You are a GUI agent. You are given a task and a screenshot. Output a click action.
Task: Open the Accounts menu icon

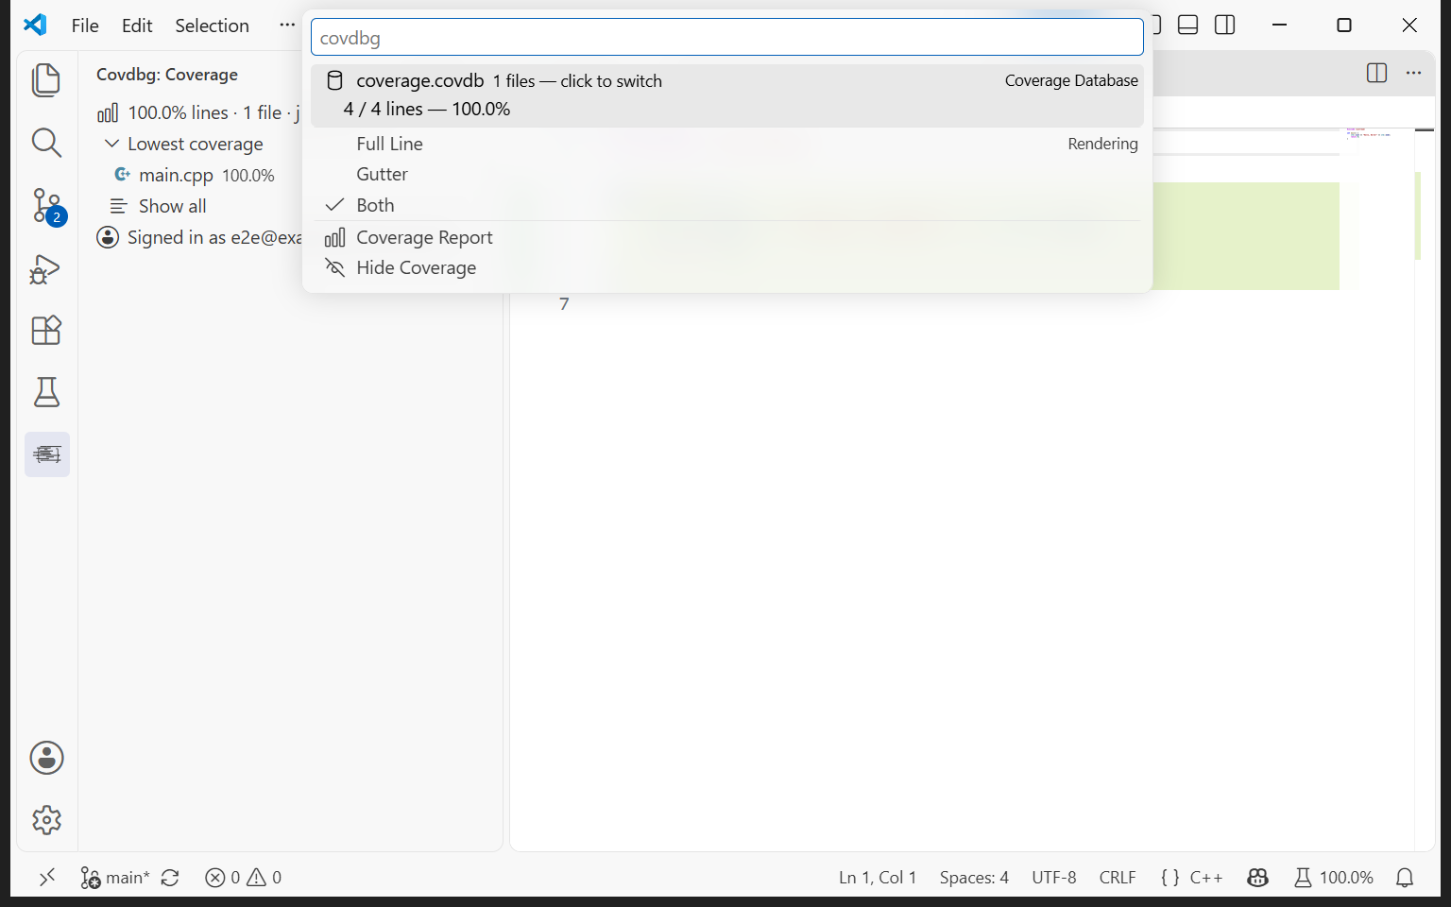(46, 758)
